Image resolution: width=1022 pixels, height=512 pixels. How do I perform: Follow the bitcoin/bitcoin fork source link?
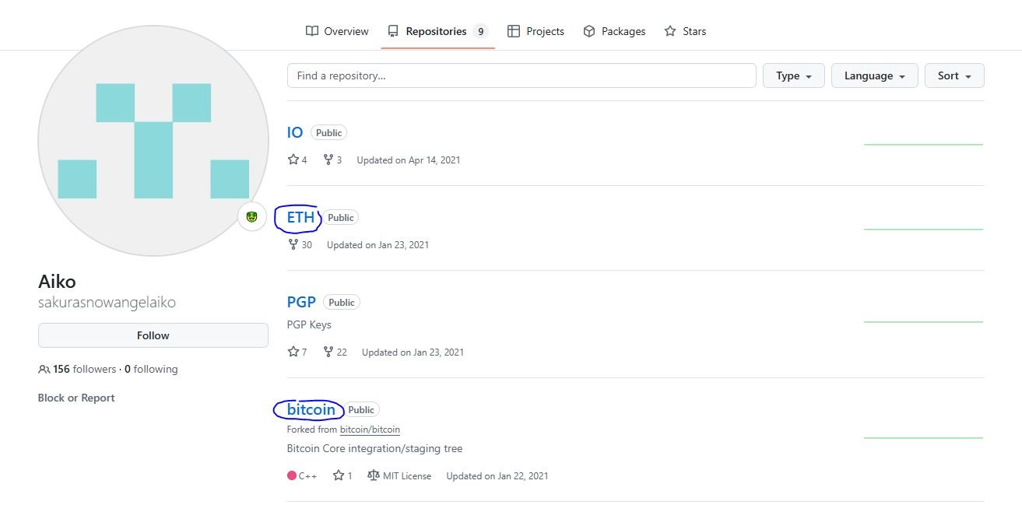pos(370,430)
